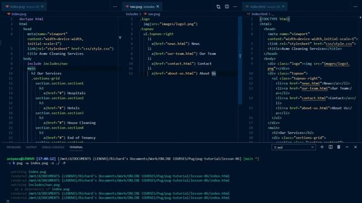Create a new terminal with the plus icon
This screenshot has width=362, height=203.
[322, 147]
